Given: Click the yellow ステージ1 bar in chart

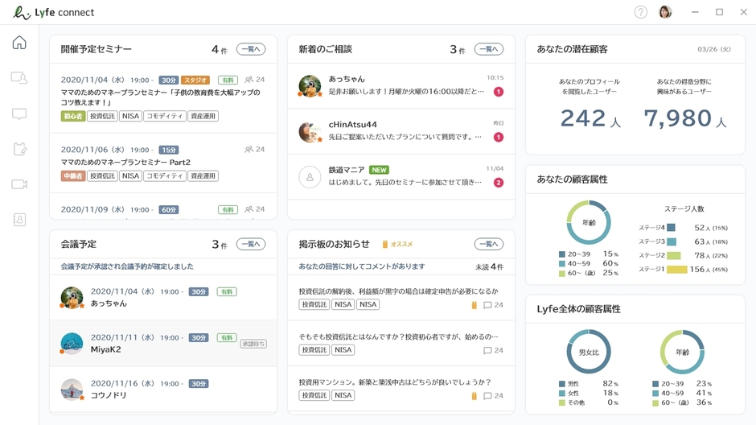Looking at the screenshot, I should tap(676, 270).
